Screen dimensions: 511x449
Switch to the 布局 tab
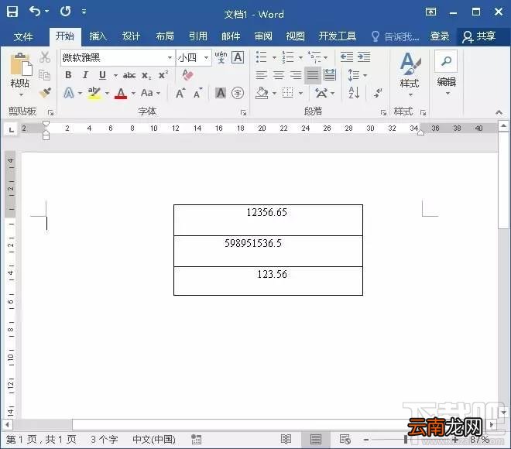[x=165, y=36]
